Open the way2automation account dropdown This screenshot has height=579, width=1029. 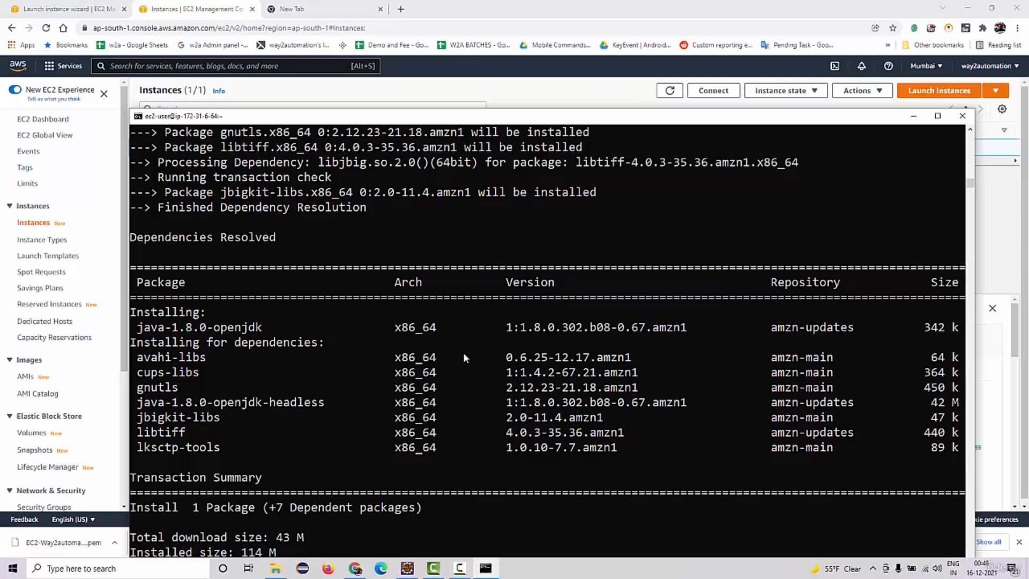point(990,66)
